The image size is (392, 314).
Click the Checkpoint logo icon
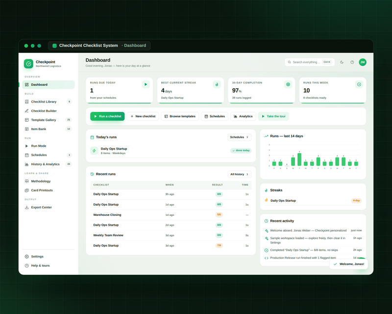[x=28, y=64]
